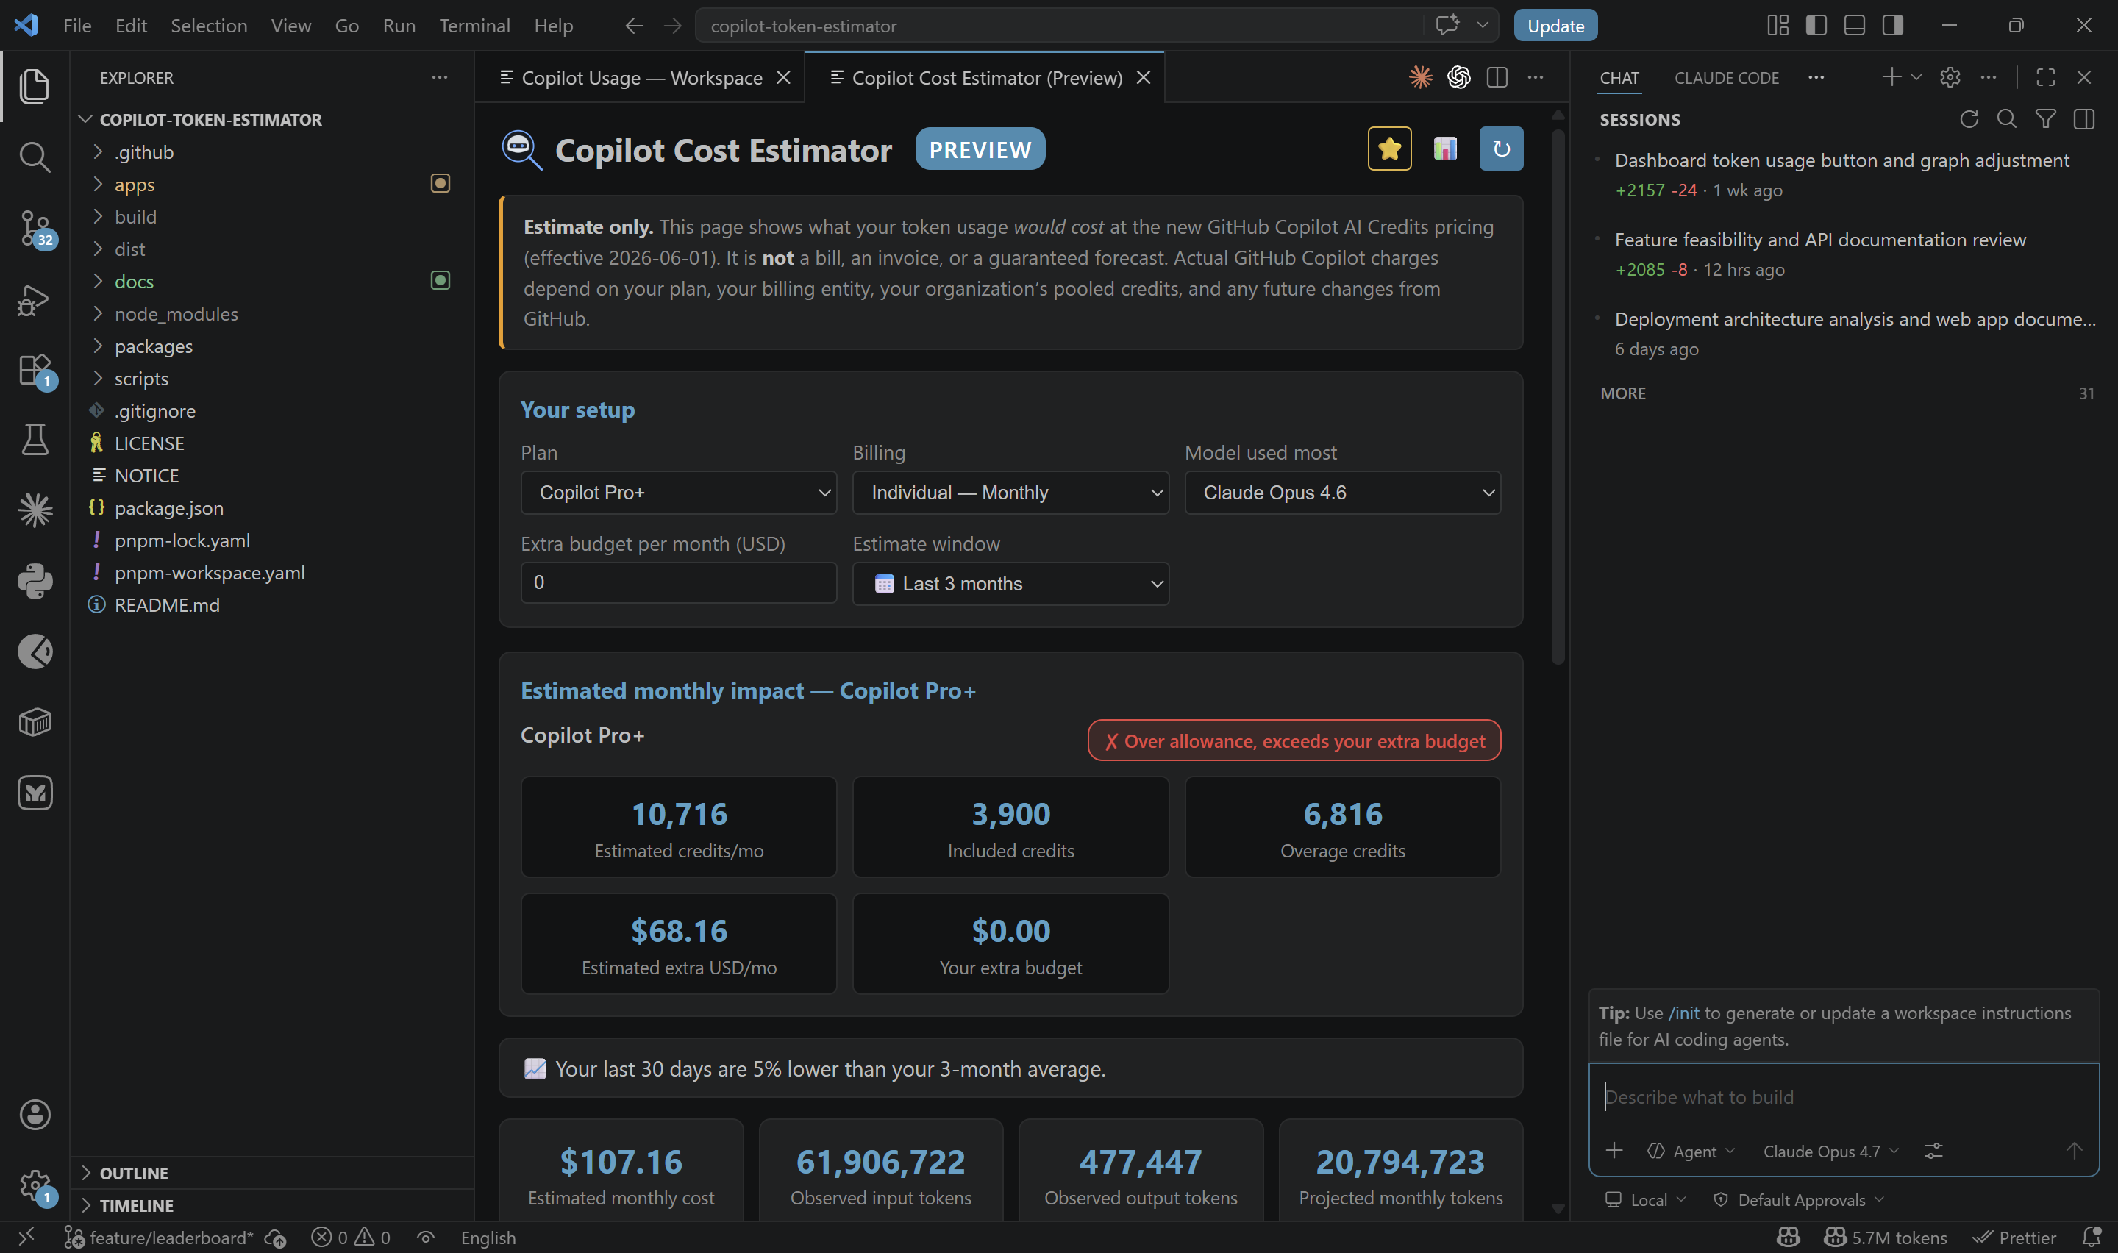Click the Customize Layout icon

(1778, 25)
